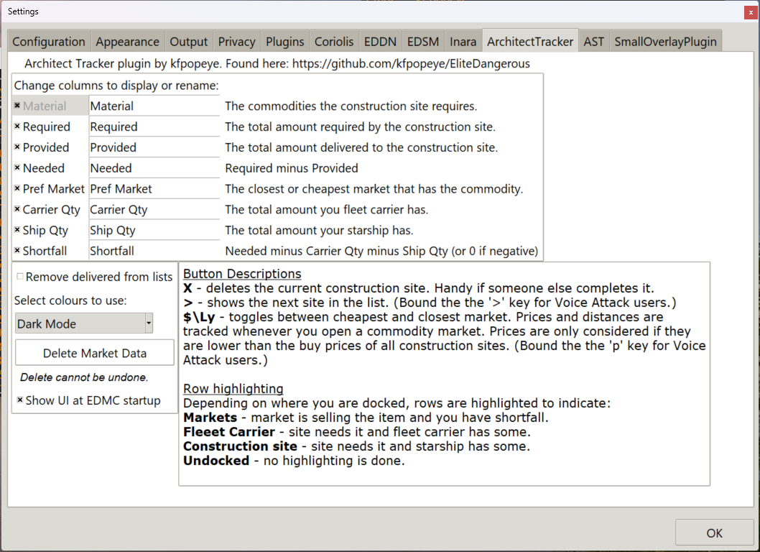Click the 'Button Descriptions' heading

[x=242, y=274]
